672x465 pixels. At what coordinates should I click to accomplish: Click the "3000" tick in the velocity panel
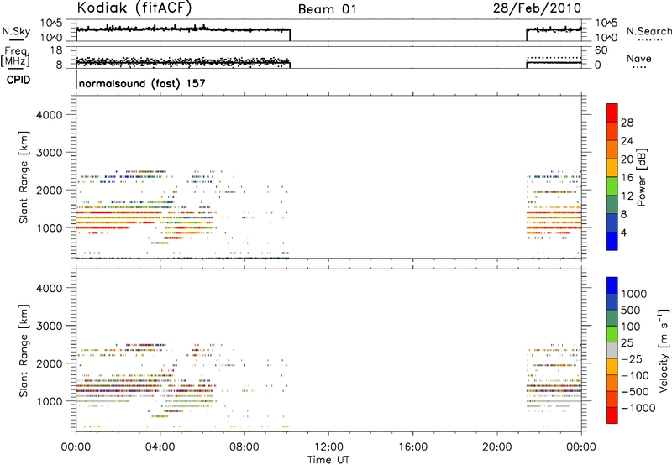pyautogui.click(x=49, y=326)
